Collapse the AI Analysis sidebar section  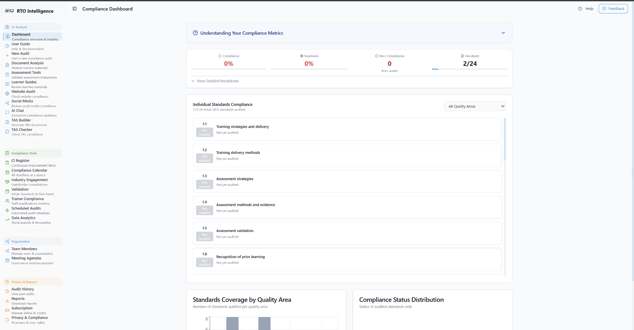tap(32, 27)
